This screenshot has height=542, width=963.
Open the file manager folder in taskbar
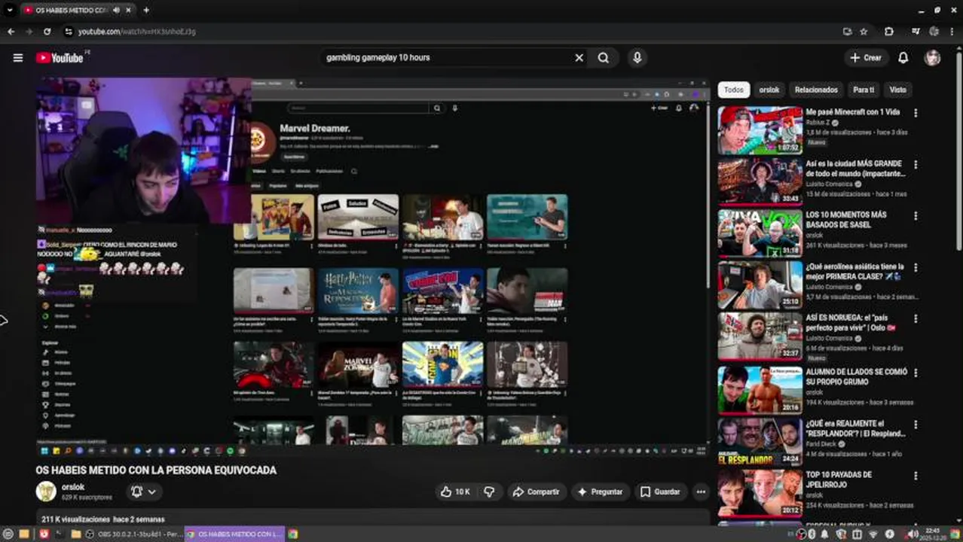coord(76,534)
